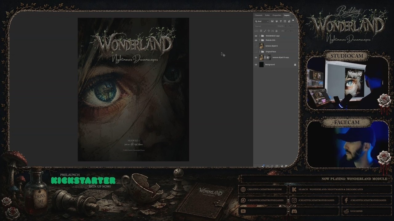
Task: Click the 'Module Info' layer name
Action: coord(270,40)
